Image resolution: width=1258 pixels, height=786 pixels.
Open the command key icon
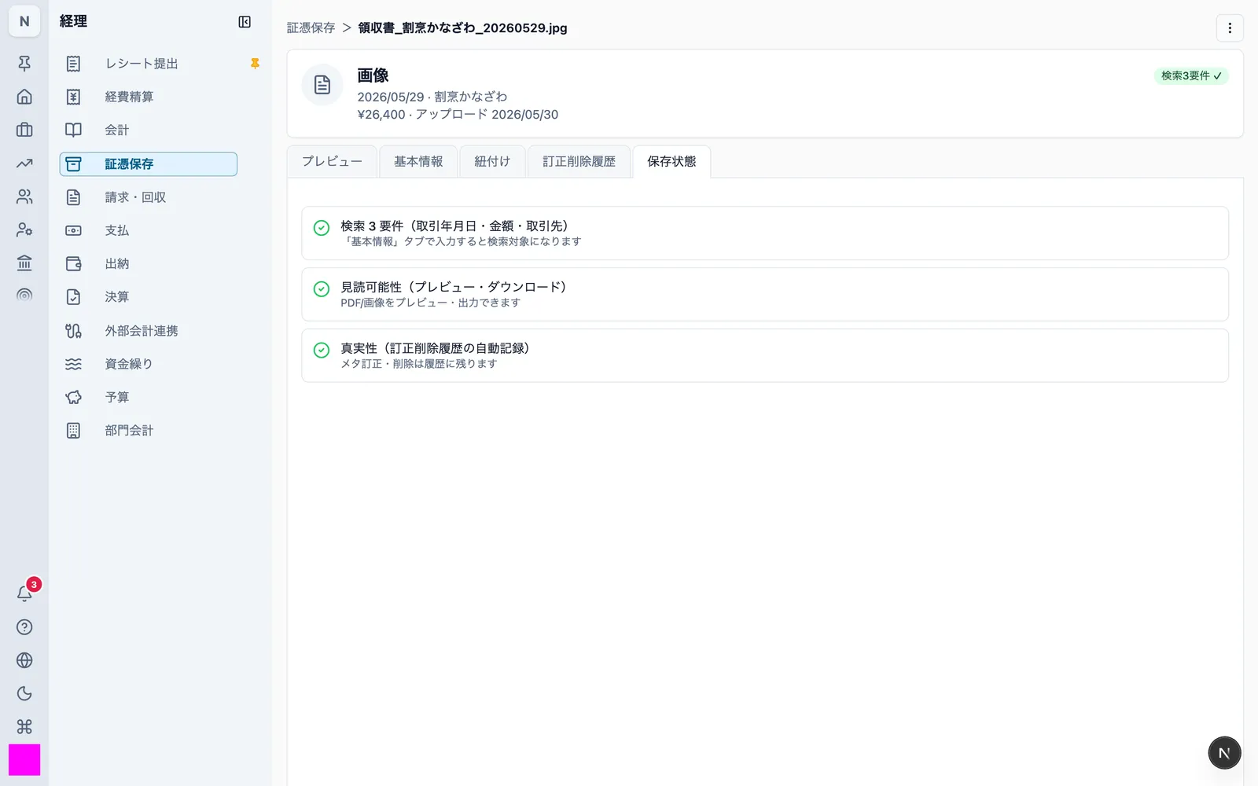tap(24, 726)
